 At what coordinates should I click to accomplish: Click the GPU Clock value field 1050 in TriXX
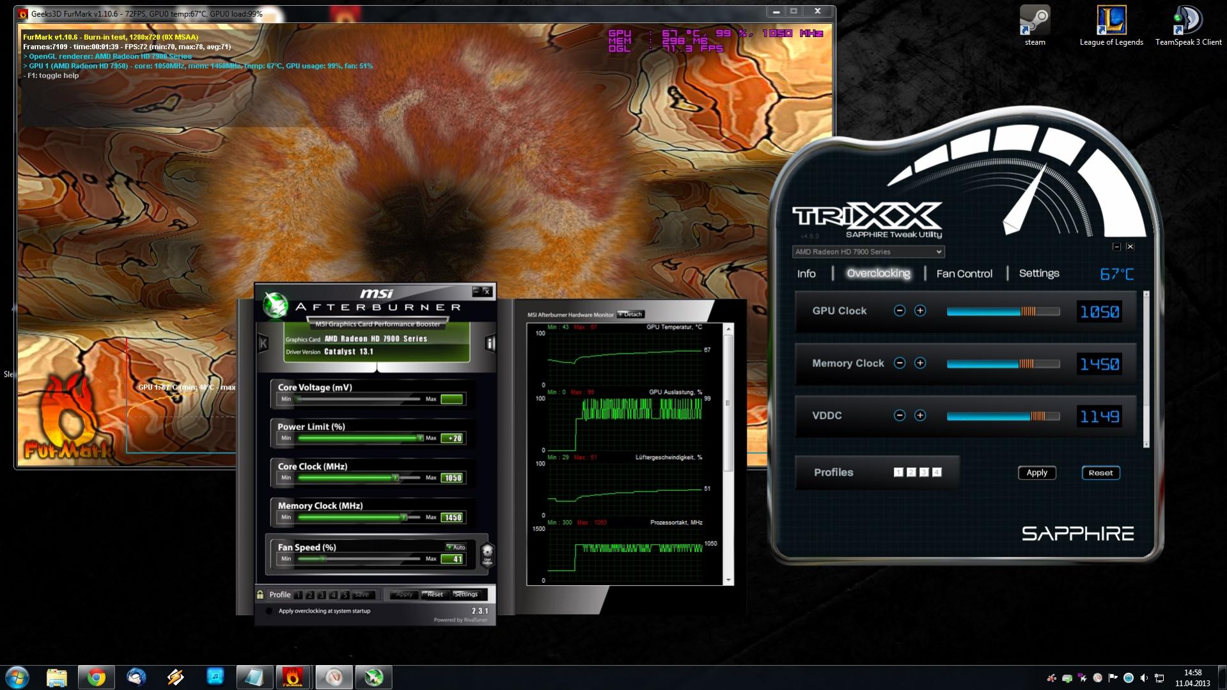click(x=1099, y=311)
